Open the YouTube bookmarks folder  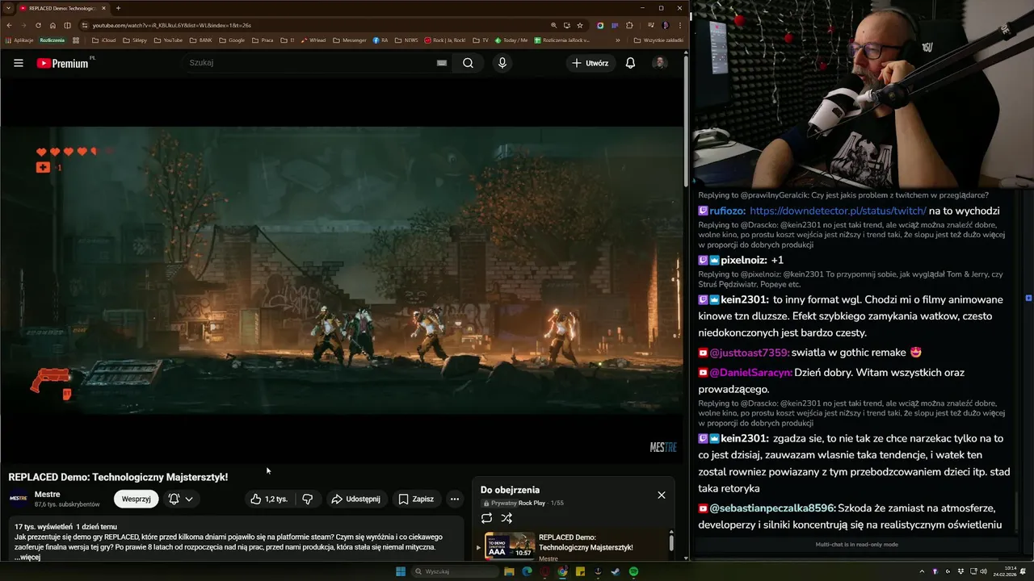(x=168, y=40)
